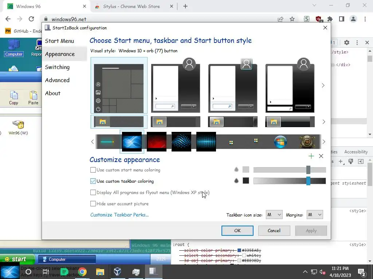Choose the blue dotted sphere start orb
This screenshot has height=279, width=373.
[x=181, y=142]
